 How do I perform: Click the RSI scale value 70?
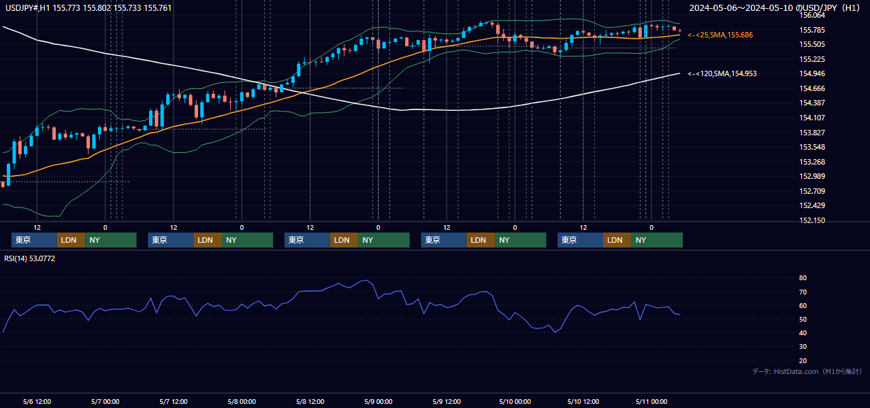803,292
